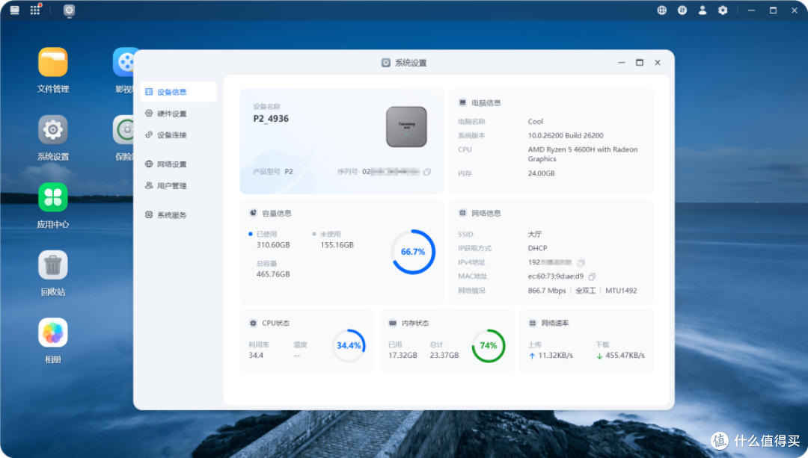
Task: Click the device thumbnail image
Action: coord(406,126)
